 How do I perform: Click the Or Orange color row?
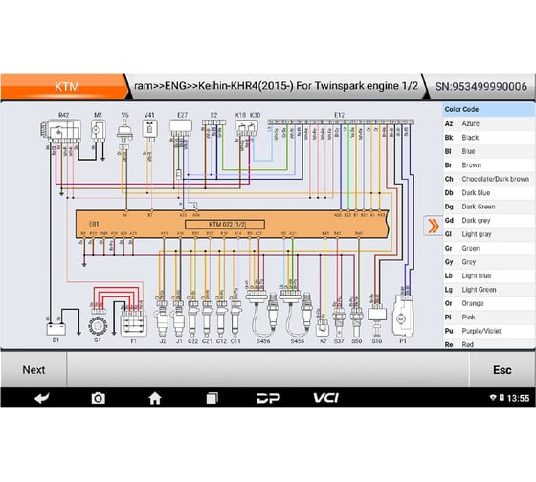tap(489, 303)
